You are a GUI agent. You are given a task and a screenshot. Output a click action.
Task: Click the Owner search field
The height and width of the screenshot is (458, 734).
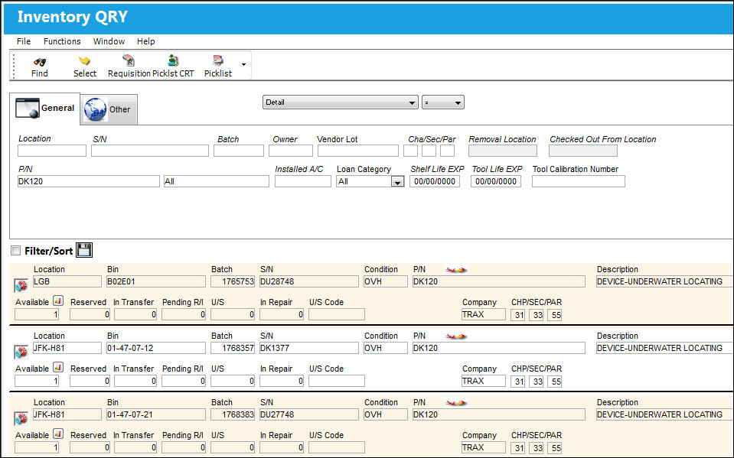click(x=291, y=151)
